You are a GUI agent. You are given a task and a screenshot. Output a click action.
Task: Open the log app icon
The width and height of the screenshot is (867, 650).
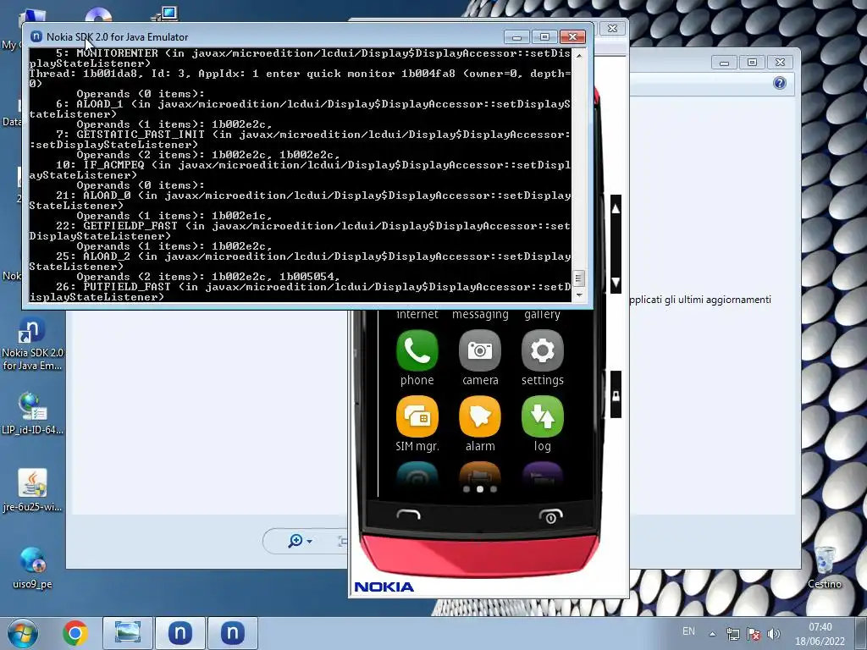coord(543,416)
